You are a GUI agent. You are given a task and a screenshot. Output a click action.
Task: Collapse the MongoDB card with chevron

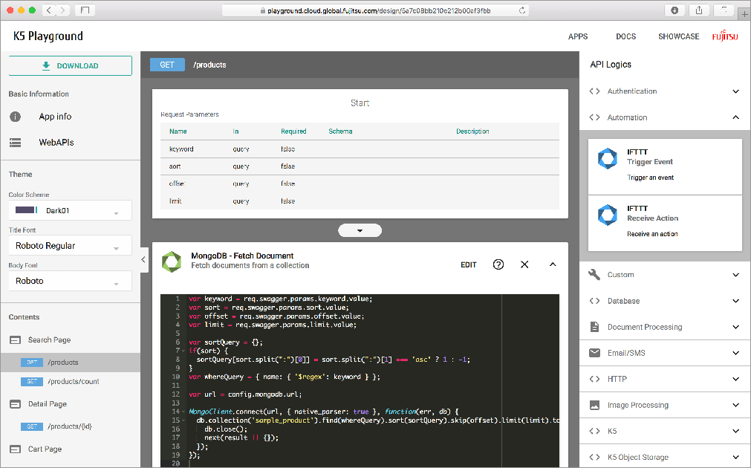coord(553,264)
